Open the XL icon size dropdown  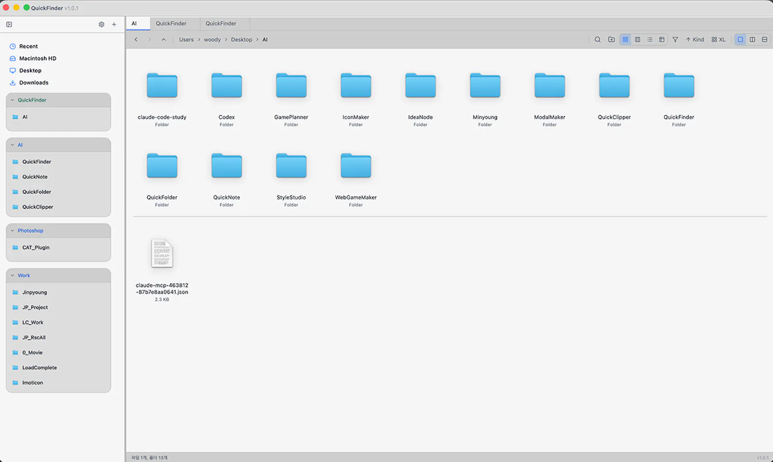[718, 40]
